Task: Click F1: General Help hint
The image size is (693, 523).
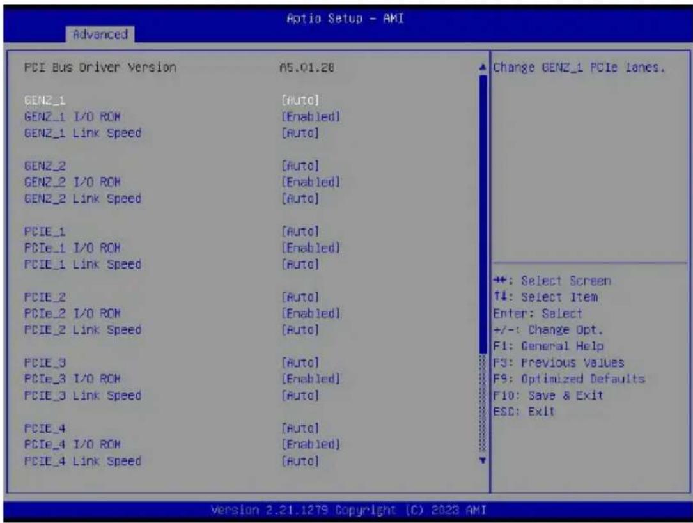Action: (549, 346)
